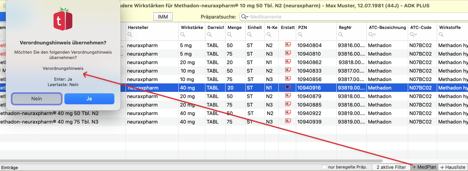The height and width of the screenshot is (171, 468).
Task: Decline with the Nein button
Action: coord(36,99)
